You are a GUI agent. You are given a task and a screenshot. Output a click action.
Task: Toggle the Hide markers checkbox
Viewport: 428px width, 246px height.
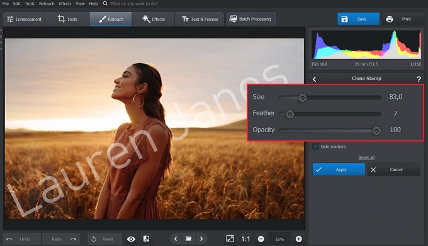315,147
